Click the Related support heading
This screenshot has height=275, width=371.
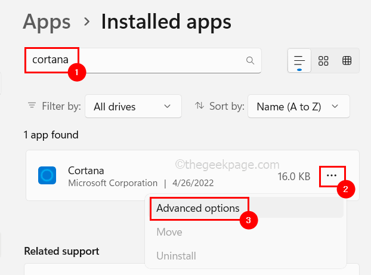(x=61, y=251)
